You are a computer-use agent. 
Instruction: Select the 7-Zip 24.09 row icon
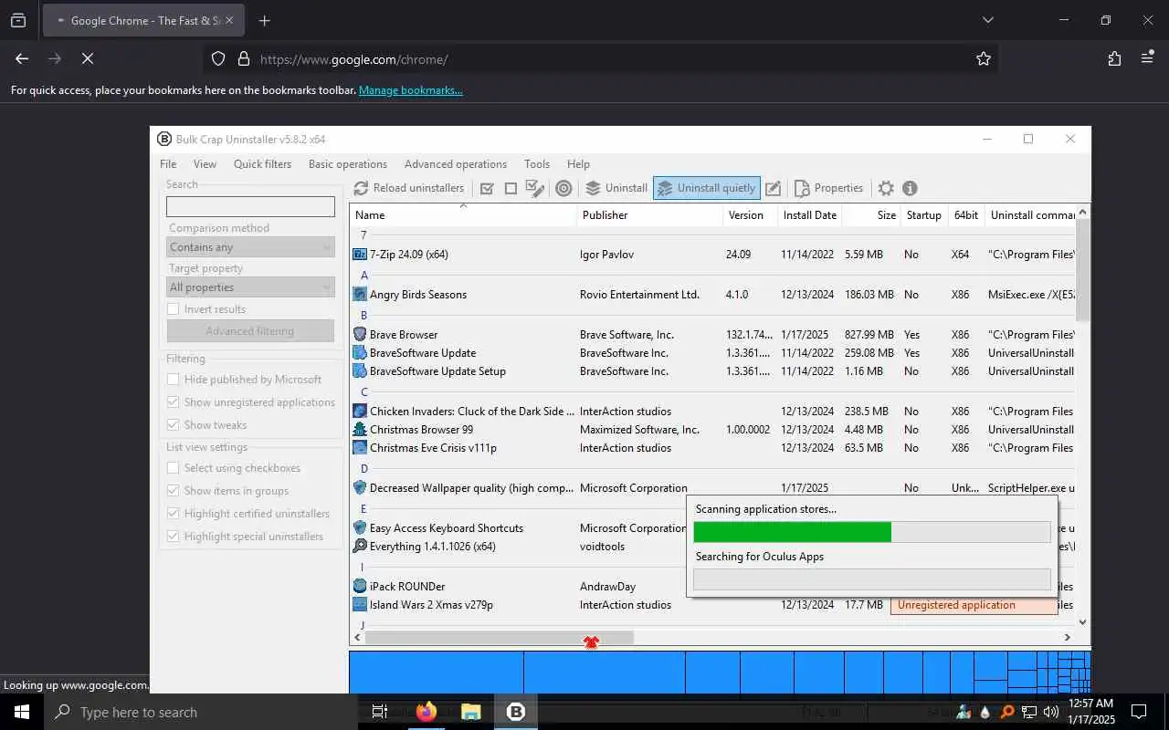[x=360, y=255]
